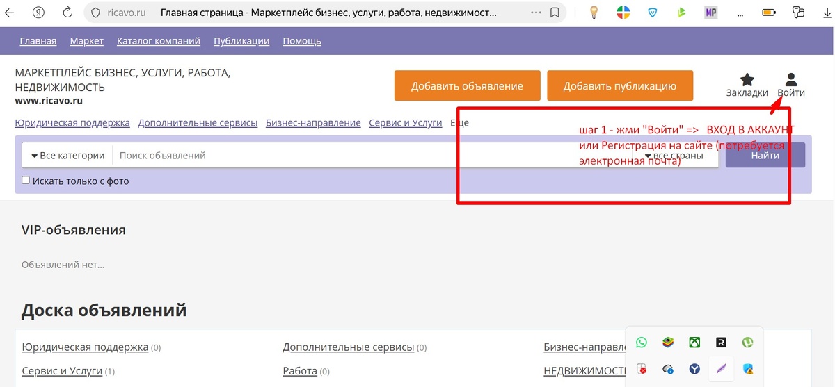
Task: Open Каталог компаний in top menu
Action: [159, 41]
